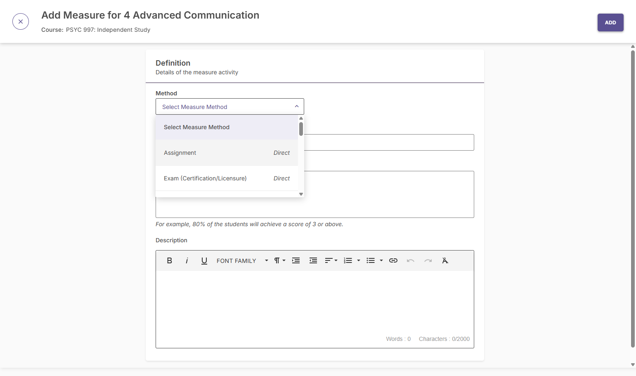Collapse the Select Measure Method combo box
This screenshot has width=636, height=376.
pos(230,106)
